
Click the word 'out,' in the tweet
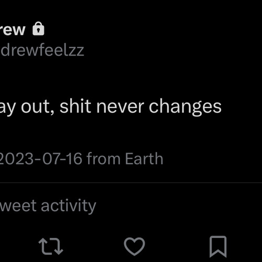point(38,107)
